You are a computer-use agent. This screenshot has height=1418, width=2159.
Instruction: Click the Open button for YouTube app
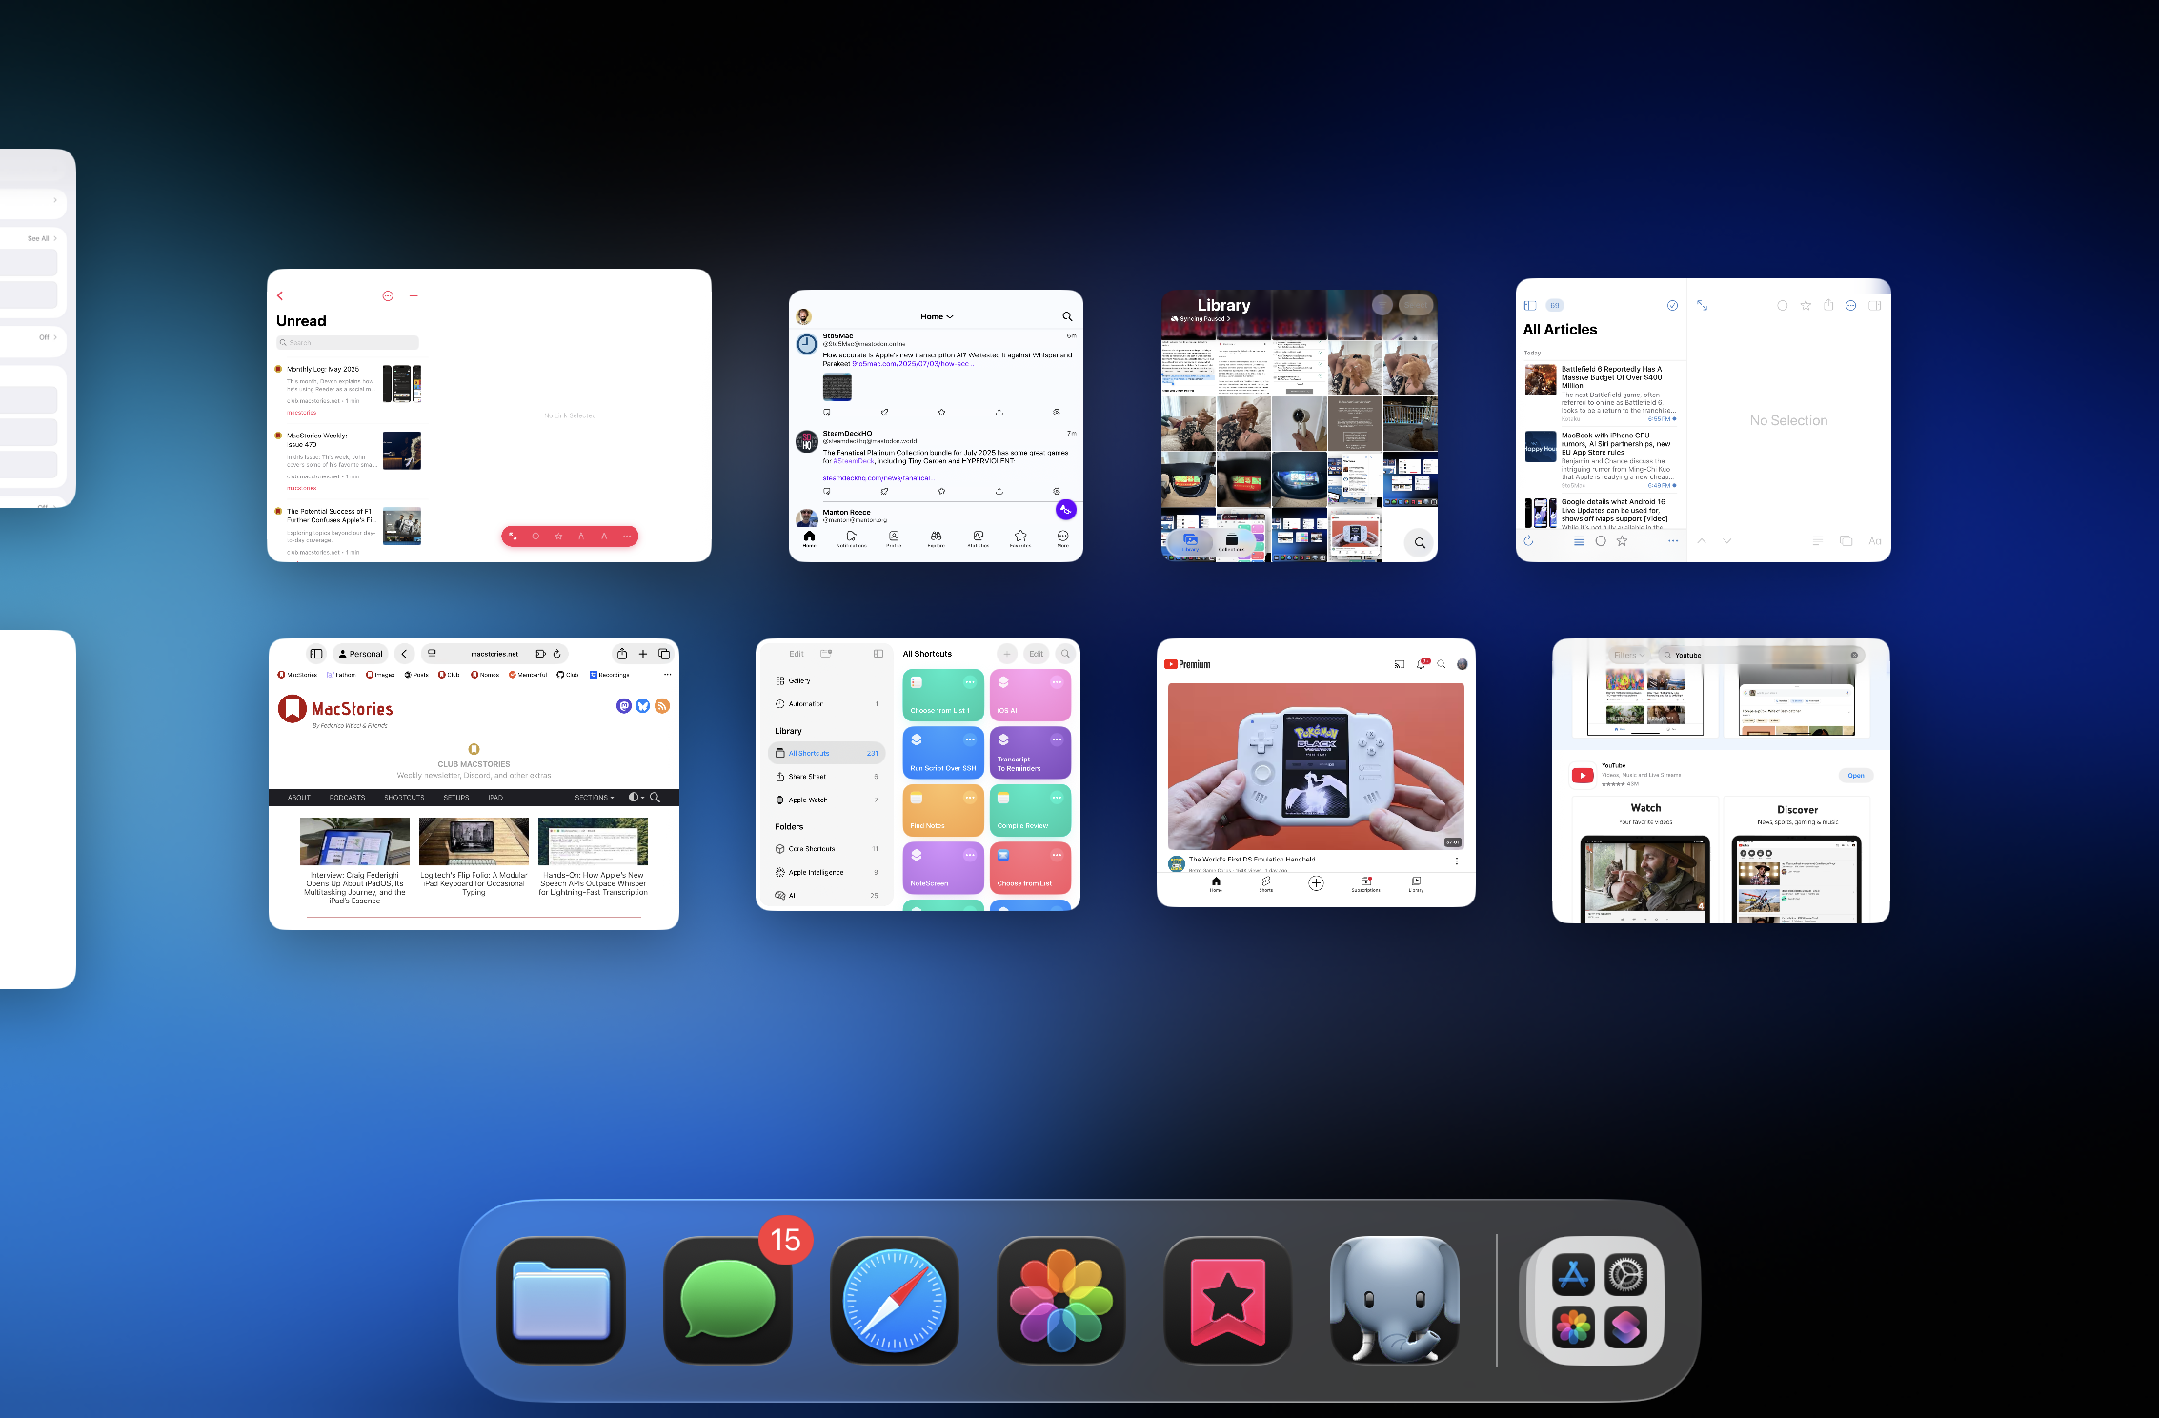point(1855,775)
